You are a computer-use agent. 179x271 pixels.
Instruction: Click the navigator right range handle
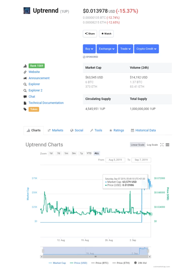pos(148,251)
